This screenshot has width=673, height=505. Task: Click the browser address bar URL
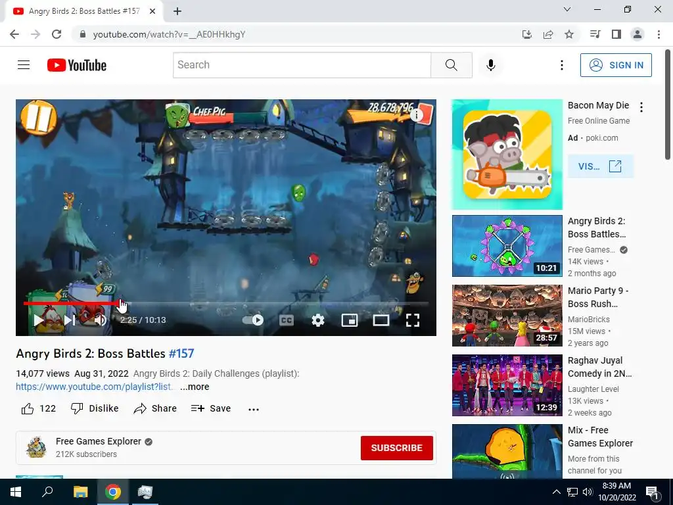click(169, 34)
